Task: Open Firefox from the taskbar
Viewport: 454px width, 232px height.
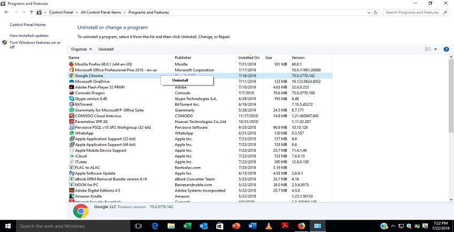Action: point(301,226)
